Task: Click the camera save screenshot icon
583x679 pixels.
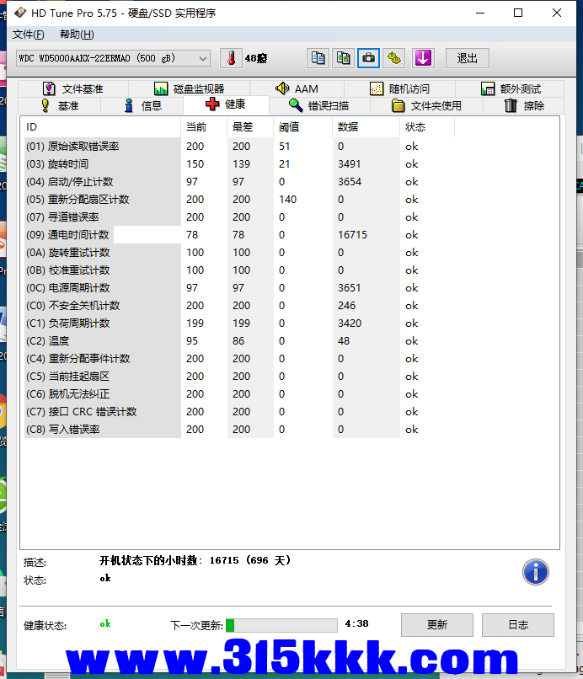Action: tap(368, 58)
